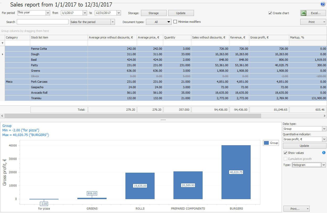
Task: Click into the Search text field
Action: click(x=43, y=22)
